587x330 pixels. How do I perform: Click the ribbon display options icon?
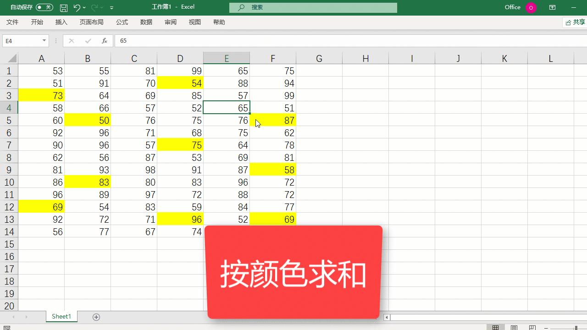click(552, 7)
